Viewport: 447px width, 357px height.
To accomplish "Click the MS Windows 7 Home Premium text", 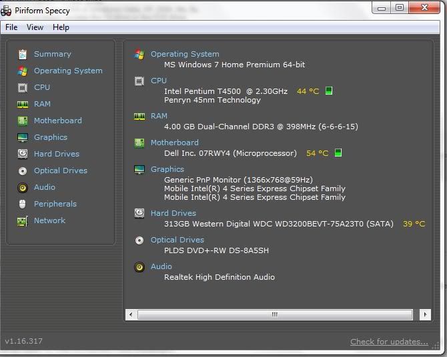I will [234, 65].
